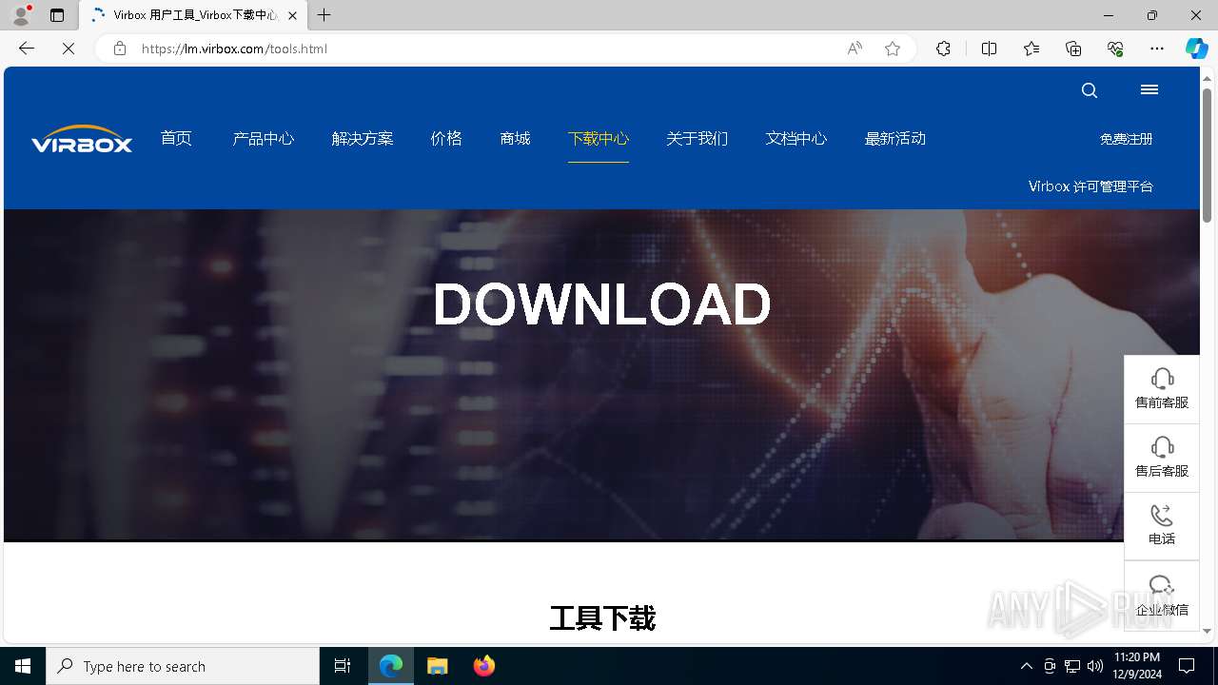Select the Edge icon on taskbar

point(391,666)
